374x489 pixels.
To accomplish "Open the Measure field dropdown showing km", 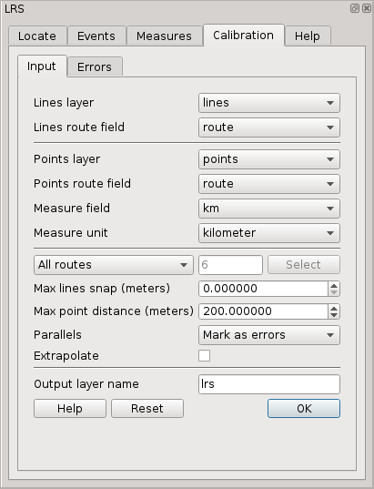I will 269,209.
